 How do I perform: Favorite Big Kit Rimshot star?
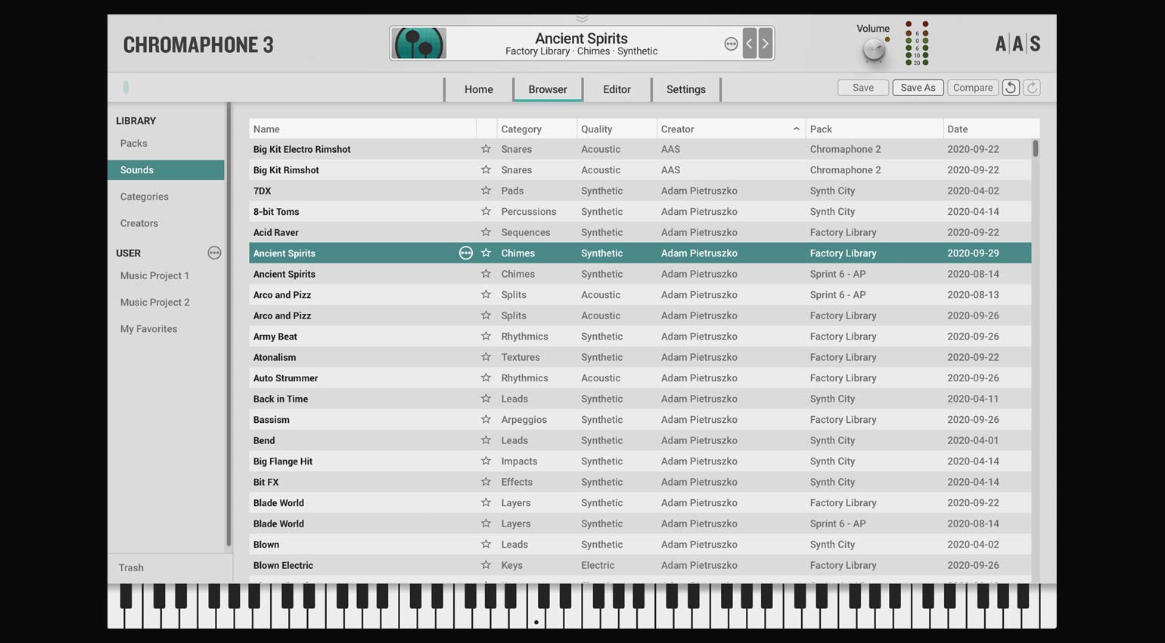coord(486,169)
